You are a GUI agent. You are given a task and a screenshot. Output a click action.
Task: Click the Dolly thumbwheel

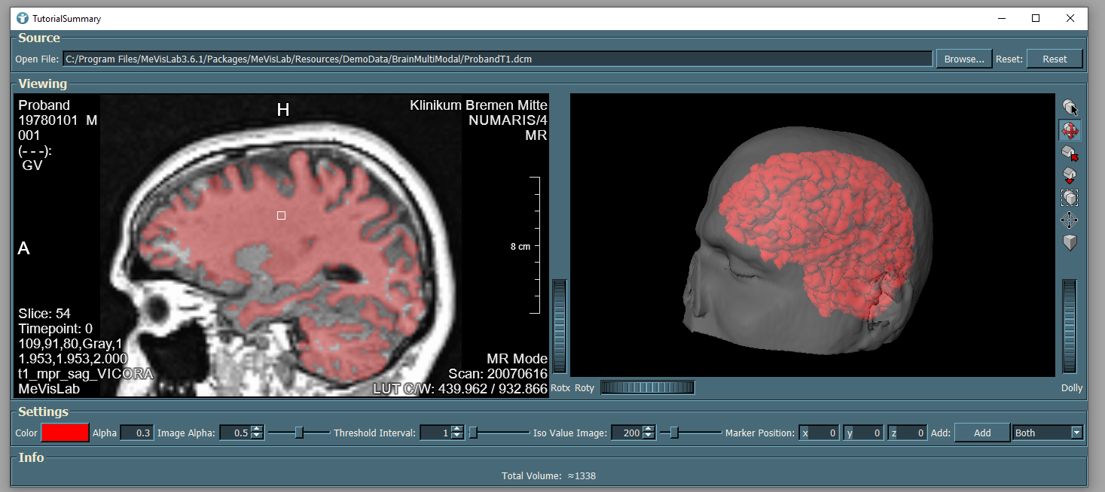pyautogui.click(x=1069, y=326)
